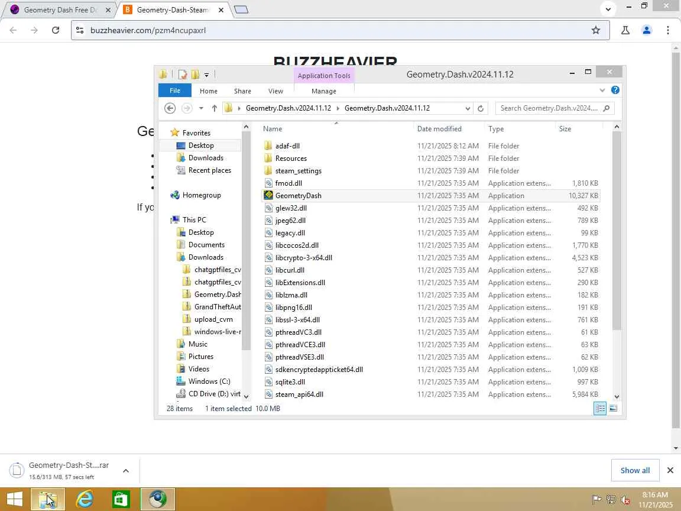Click the Explorer Forward arrow button
Viewport: 681px width, 511px height.
tap(187, 108)
